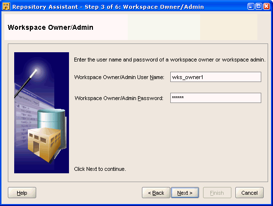Proceed with the Next button
This screenshot has width=273, height=206.
point(185,193)
